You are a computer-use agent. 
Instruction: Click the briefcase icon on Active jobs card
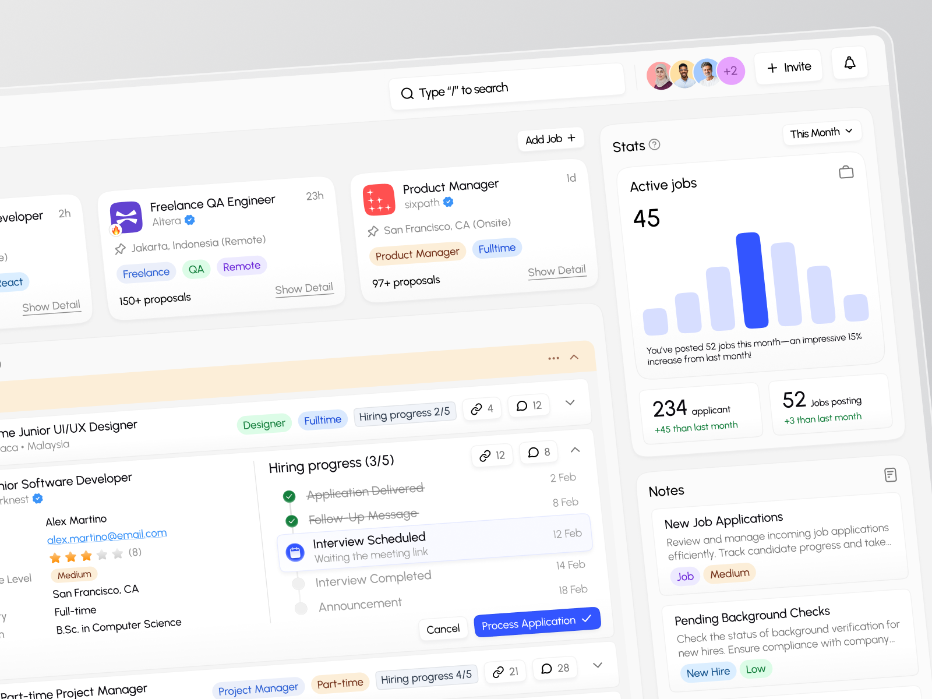point(846,172)
